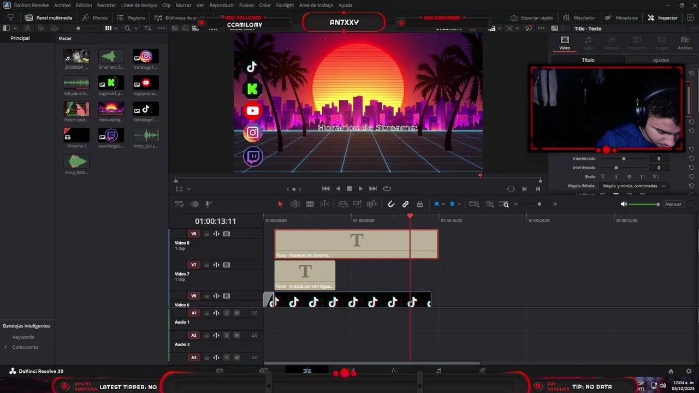This screenshot has width=699, height=393.
Task: Open the Fusion menu
Action: [246, 5]
